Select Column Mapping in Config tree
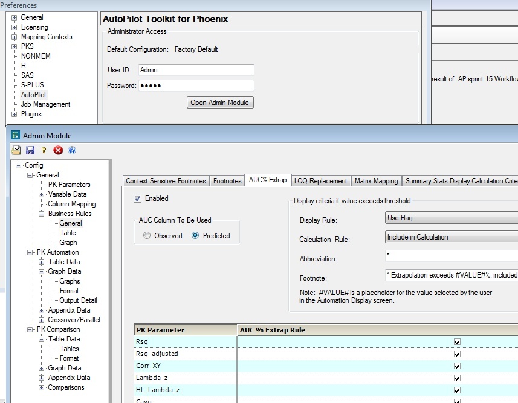Screen dimensions: 518x403 click(x=72, y=204)
